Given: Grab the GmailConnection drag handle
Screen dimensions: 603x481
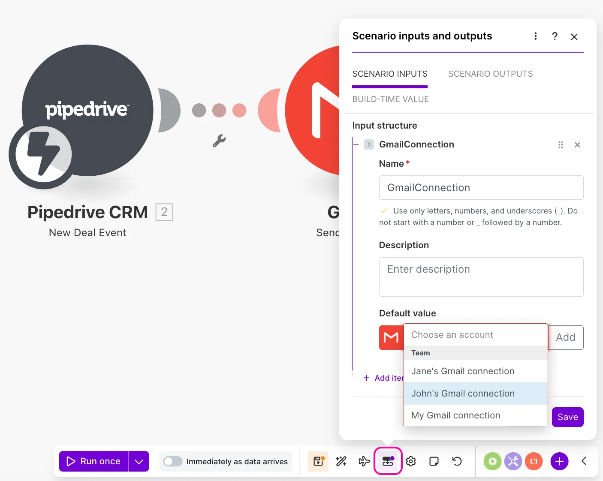Looking at the screenshot, I should 561,145.
